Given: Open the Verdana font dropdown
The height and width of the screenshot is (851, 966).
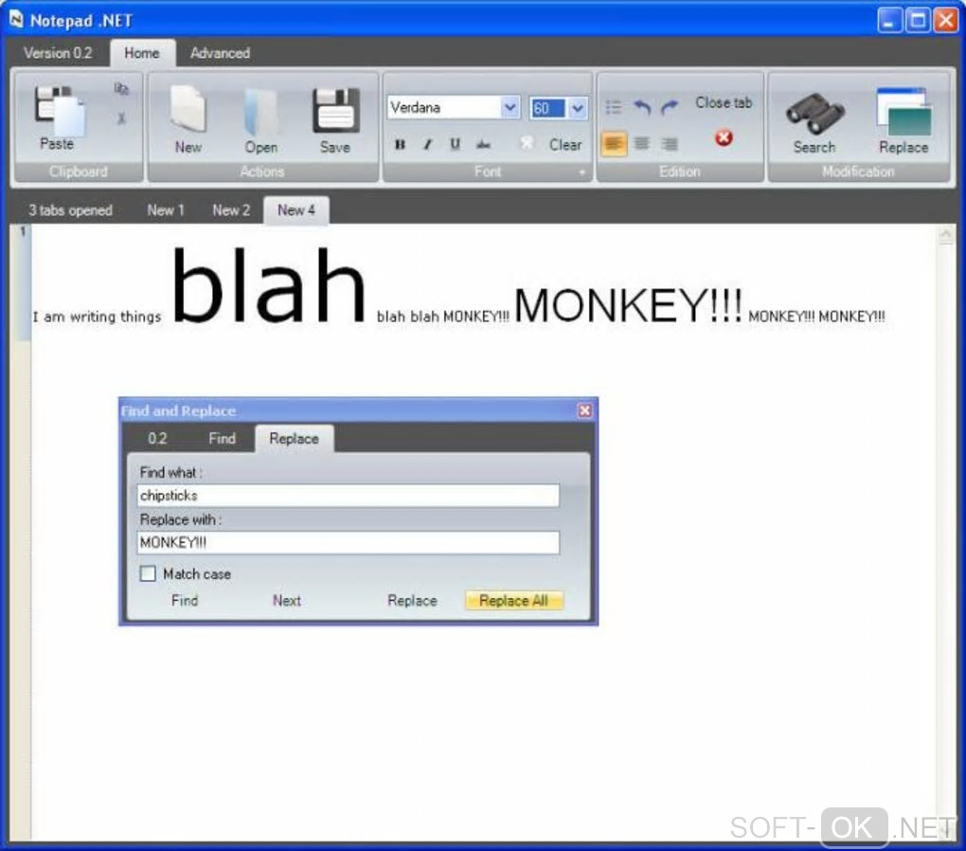Looking at the screenshot, I should 510,107.
